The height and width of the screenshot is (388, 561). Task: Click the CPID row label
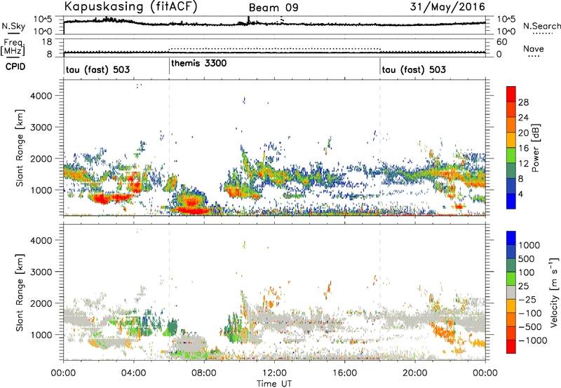15,67
